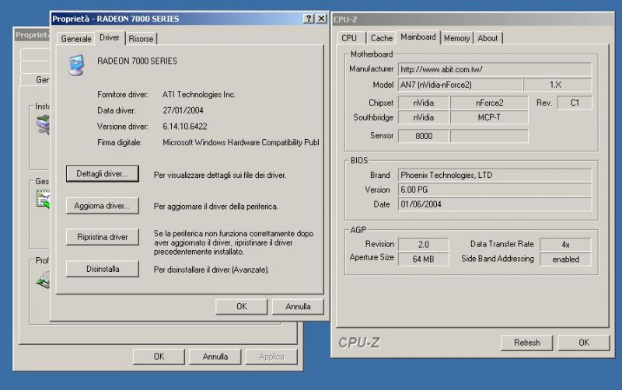Open the Risorse tab
This screenshot has width=622, height=390.
click(x=141, y=38)
